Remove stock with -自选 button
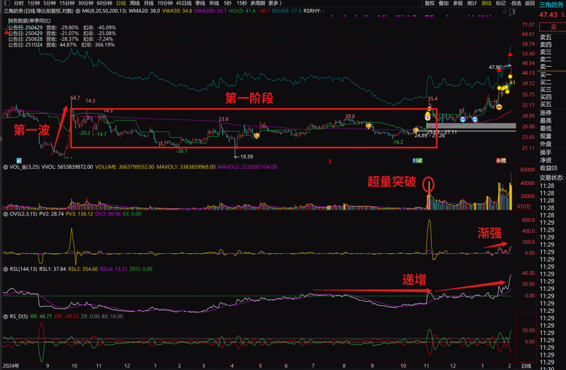The width and height of the screenshot is (566, 370). pos(516,3)
